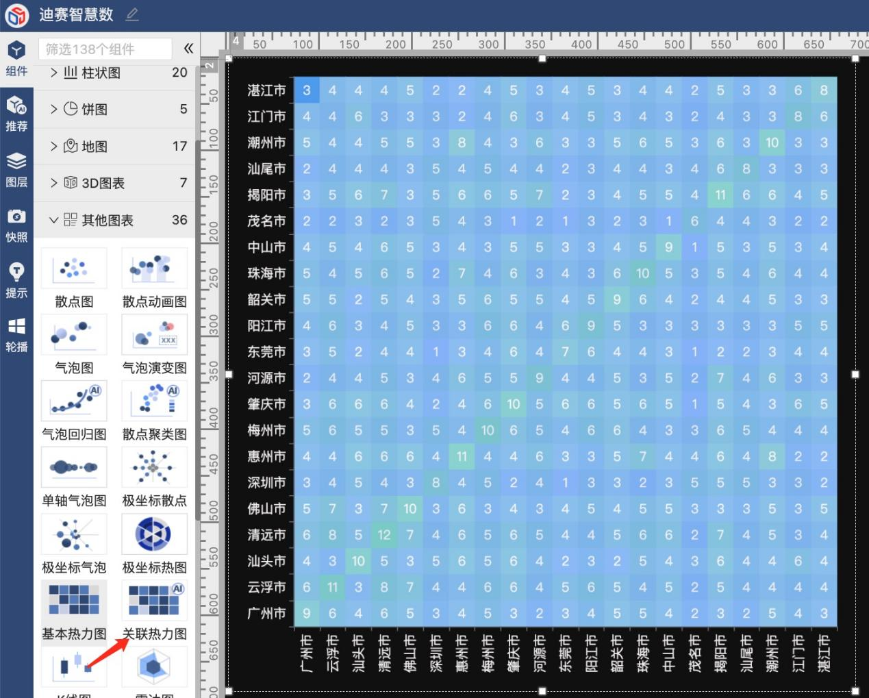Image resolution: width=869 pixels, height=698 pixels.
Task: Click the 迪赛智慧数 title text
Action: click(76, 14)
